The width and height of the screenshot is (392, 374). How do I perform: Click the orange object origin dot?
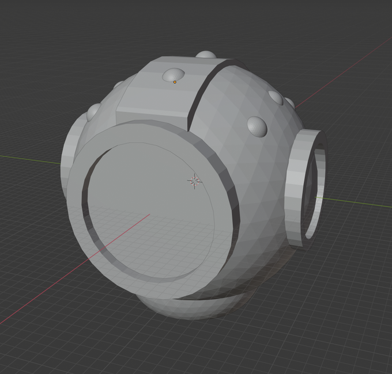[x=175, y=82]
